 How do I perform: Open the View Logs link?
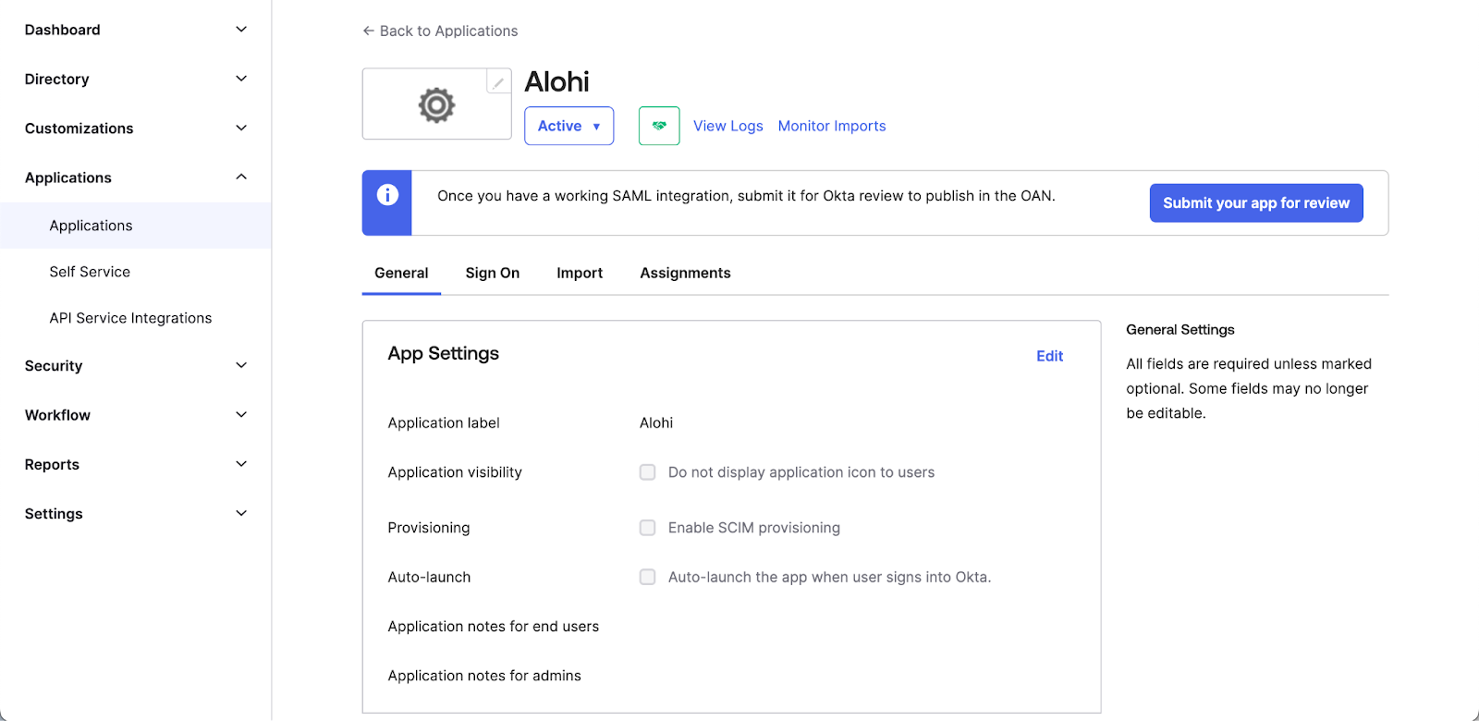pyautogui.click(x=727, y=126)
